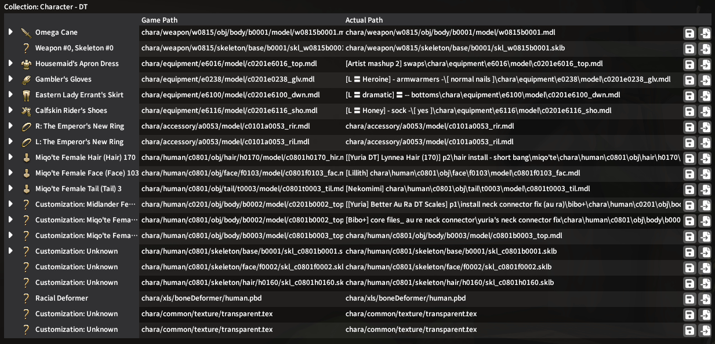Expand the Housemaid's Apron Dress node

[10, 64]
